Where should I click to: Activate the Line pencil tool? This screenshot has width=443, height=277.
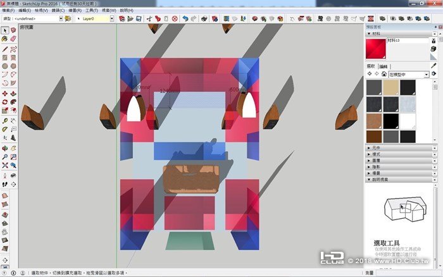[5, 49]
